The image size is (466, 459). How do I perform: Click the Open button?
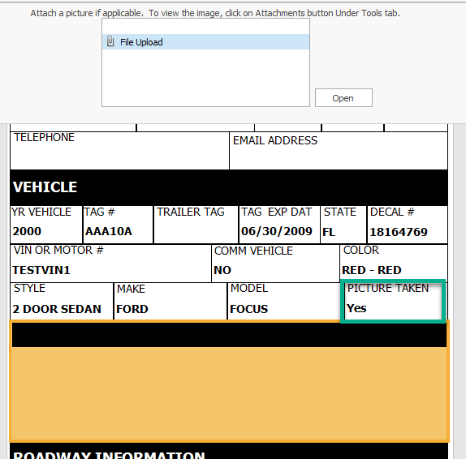point(343,97)
